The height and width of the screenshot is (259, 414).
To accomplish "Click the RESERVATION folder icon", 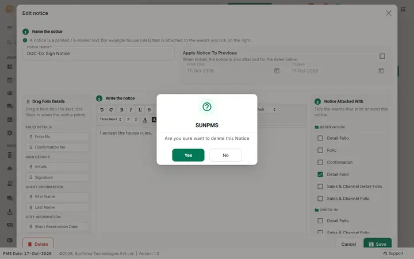I will coord(317,127).
